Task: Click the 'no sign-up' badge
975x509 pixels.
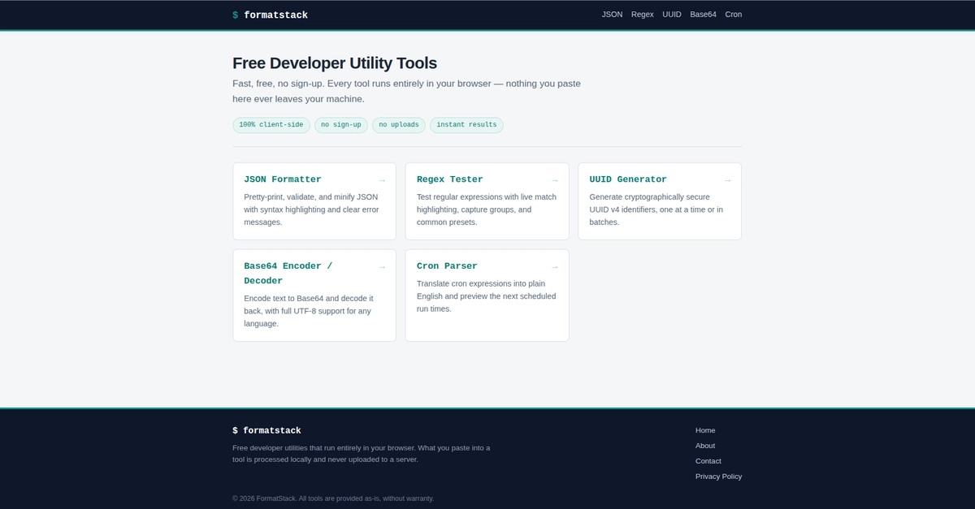Action: point(341,125)
